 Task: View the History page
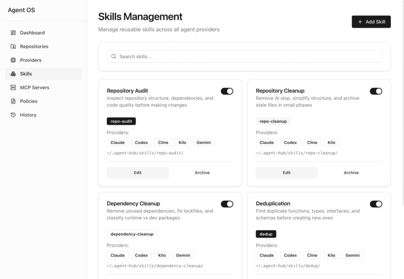43,115
